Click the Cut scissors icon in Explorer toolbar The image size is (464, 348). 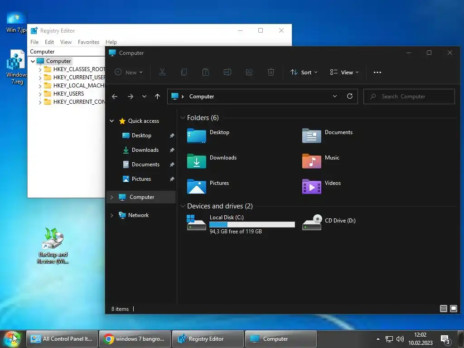point(162,72)
